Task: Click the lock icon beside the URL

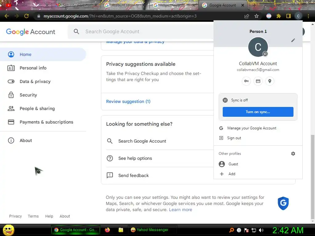Action: click(39, 16)
